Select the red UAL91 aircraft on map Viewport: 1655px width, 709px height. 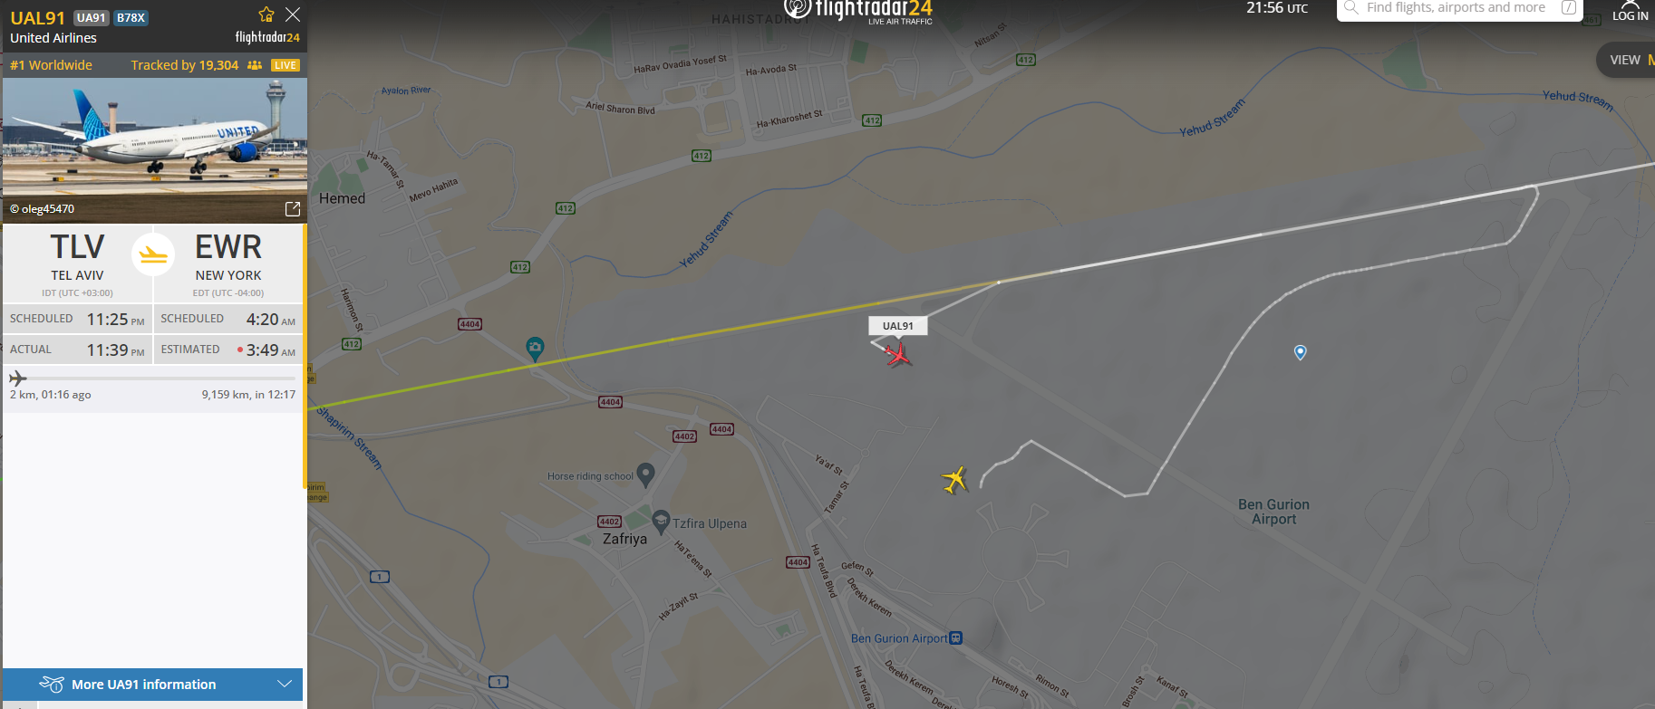[x=898, y=354]
